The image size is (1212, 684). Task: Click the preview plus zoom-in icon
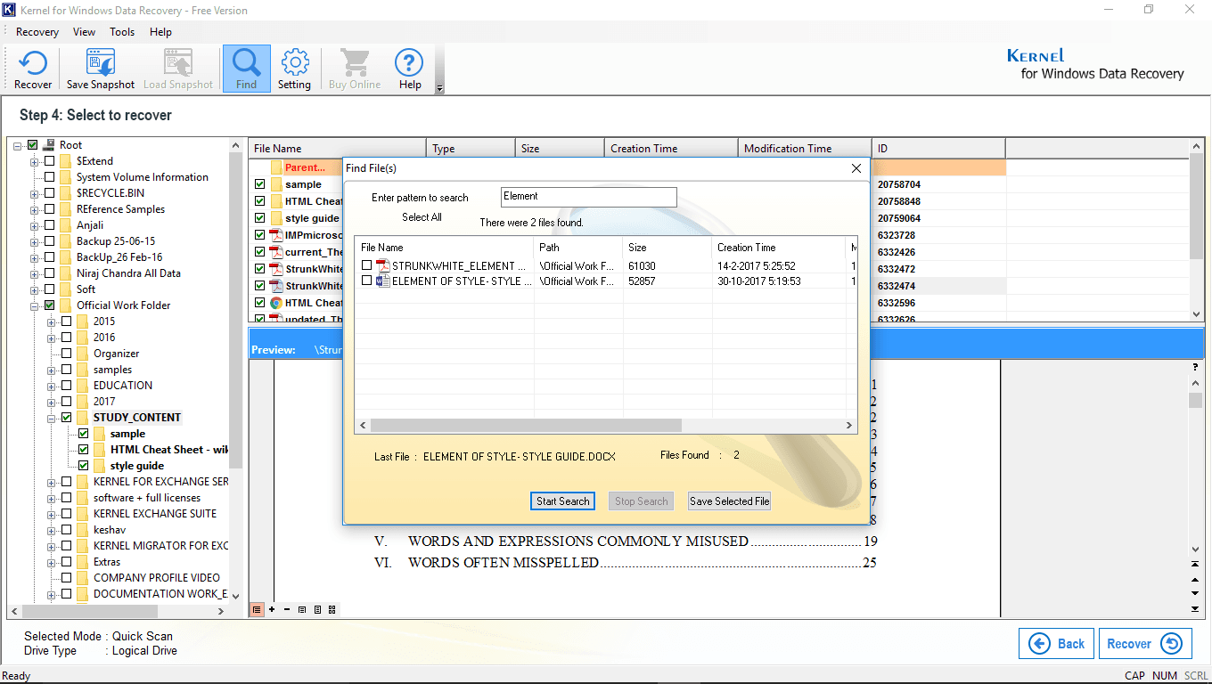pos(272,609)
